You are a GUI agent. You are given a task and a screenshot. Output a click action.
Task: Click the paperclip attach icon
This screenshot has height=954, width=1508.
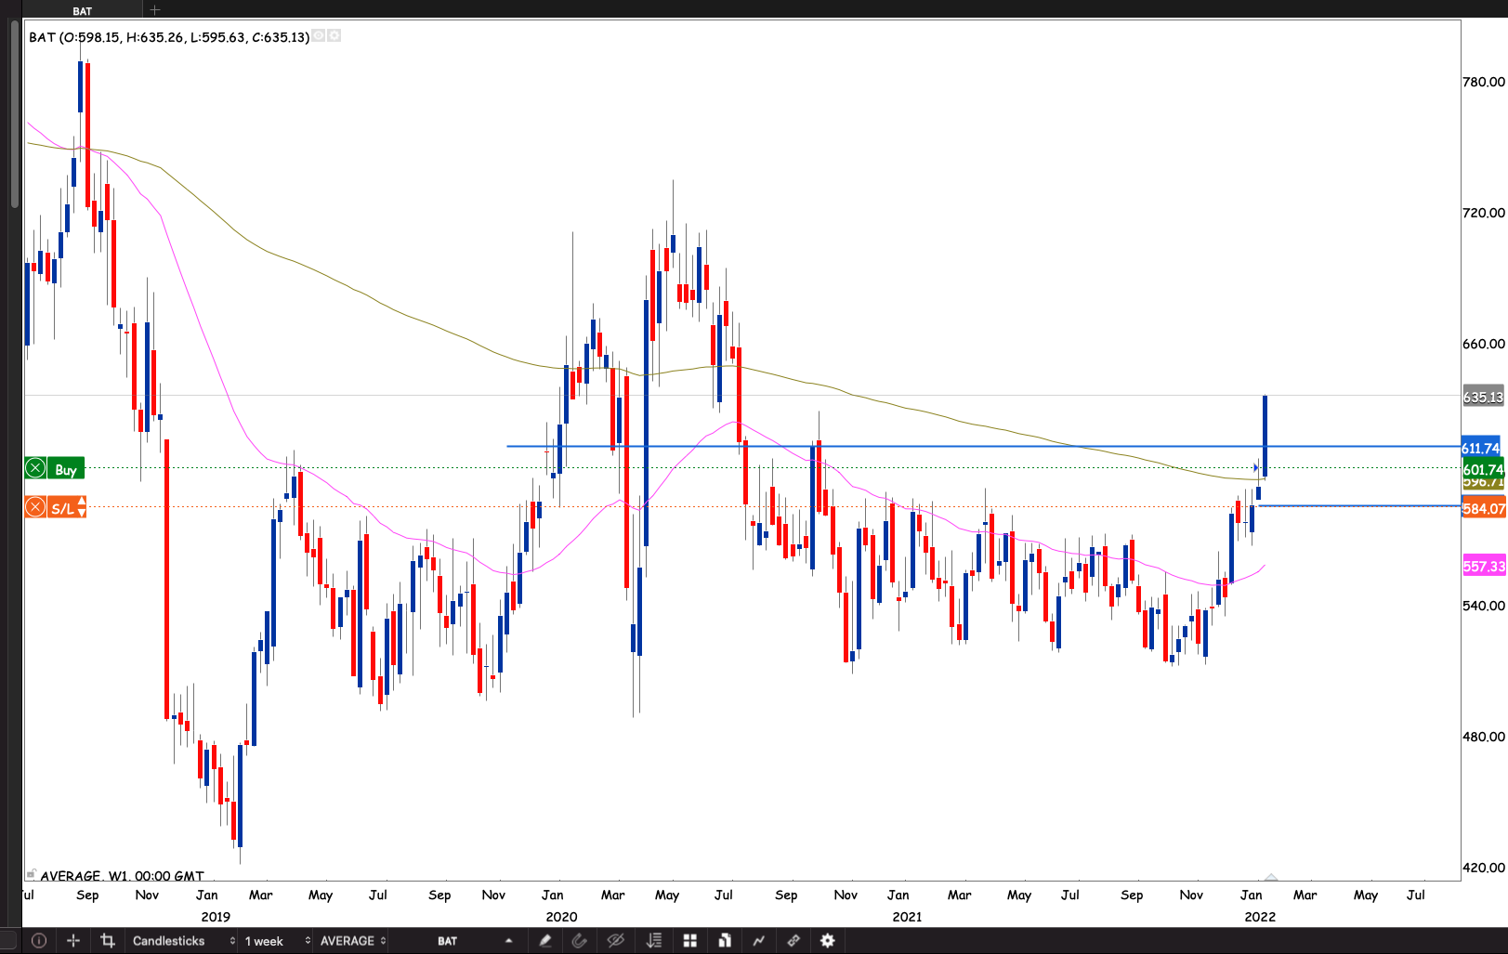(580, 941)
